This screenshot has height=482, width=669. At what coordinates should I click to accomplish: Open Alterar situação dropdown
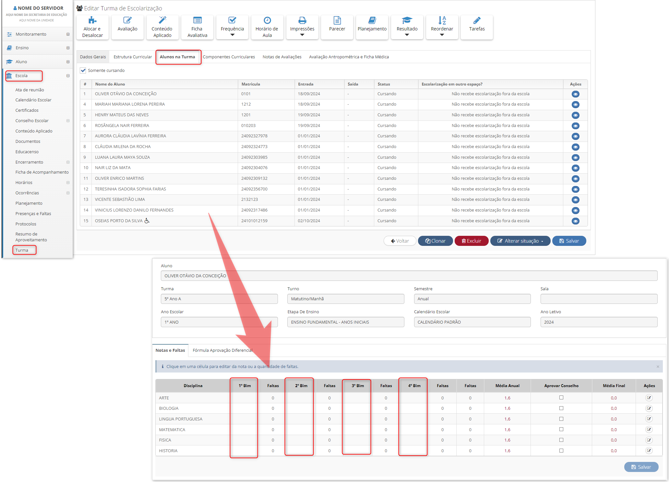point(520,241)
